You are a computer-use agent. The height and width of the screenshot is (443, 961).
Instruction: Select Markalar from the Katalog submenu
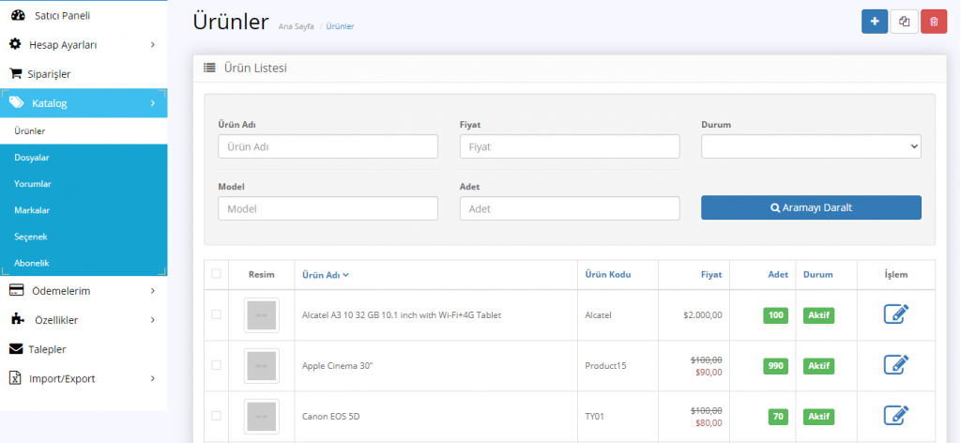pyautogui.click(x=32, y=210)
